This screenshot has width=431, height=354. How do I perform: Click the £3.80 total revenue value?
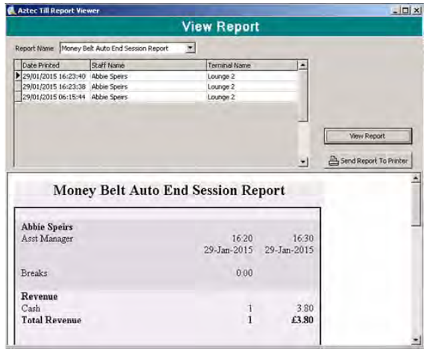click(x=302, y=320)
